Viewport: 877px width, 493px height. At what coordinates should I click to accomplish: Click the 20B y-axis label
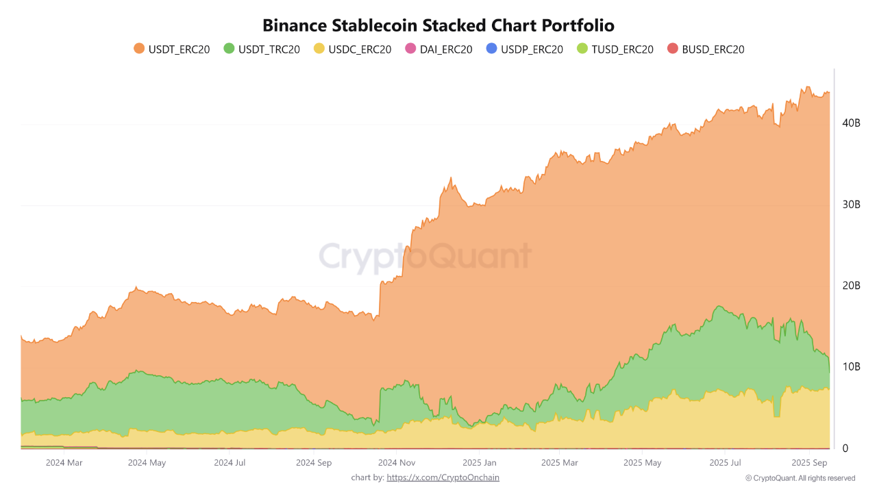pos(851,286)
